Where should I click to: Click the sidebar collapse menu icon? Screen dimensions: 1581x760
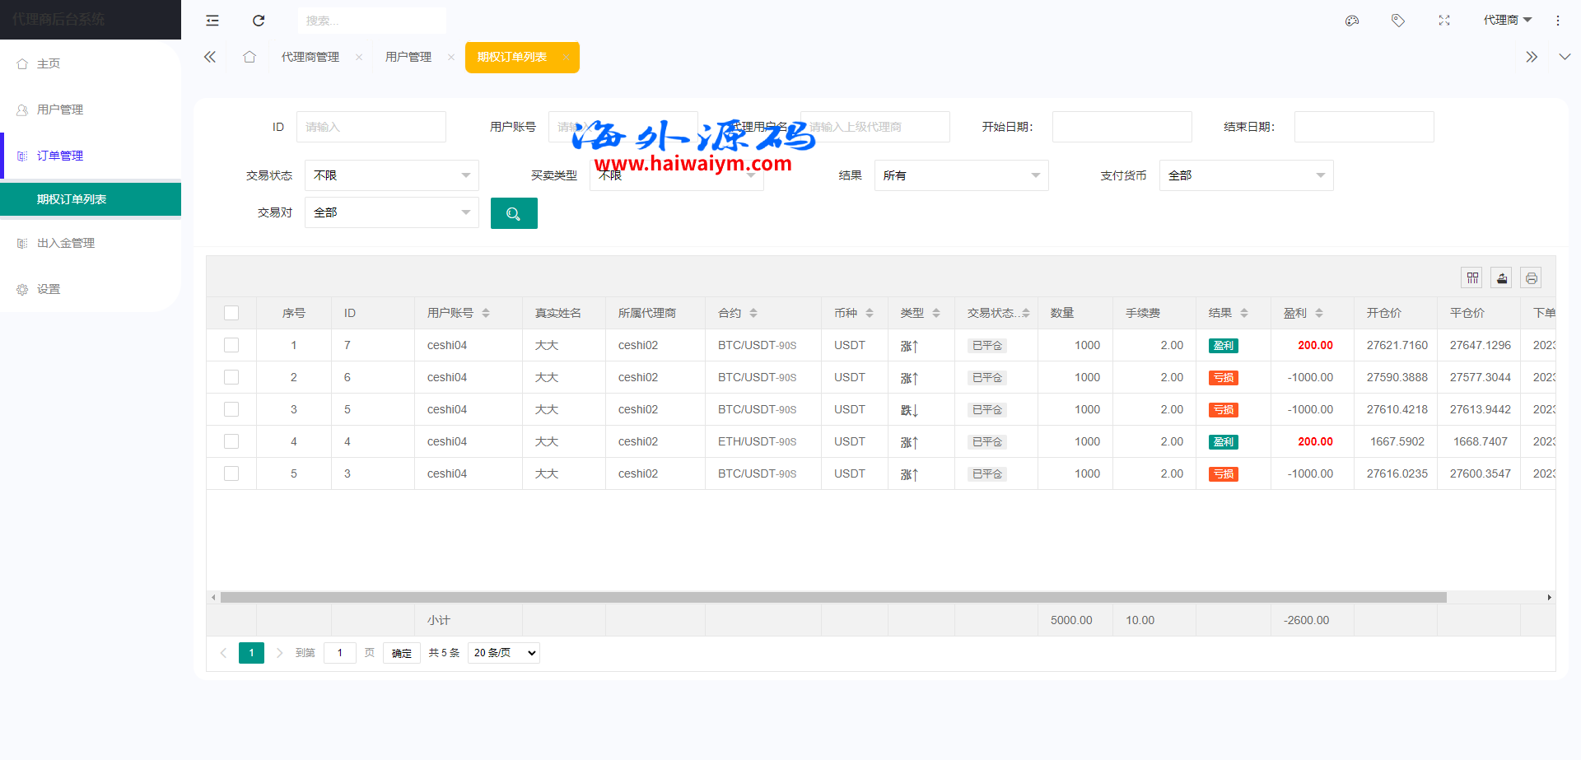(212, 21)
